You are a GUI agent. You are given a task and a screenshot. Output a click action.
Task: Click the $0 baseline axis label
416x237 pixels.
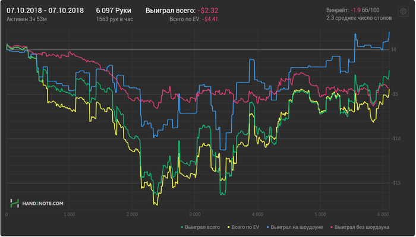point(393,49)
